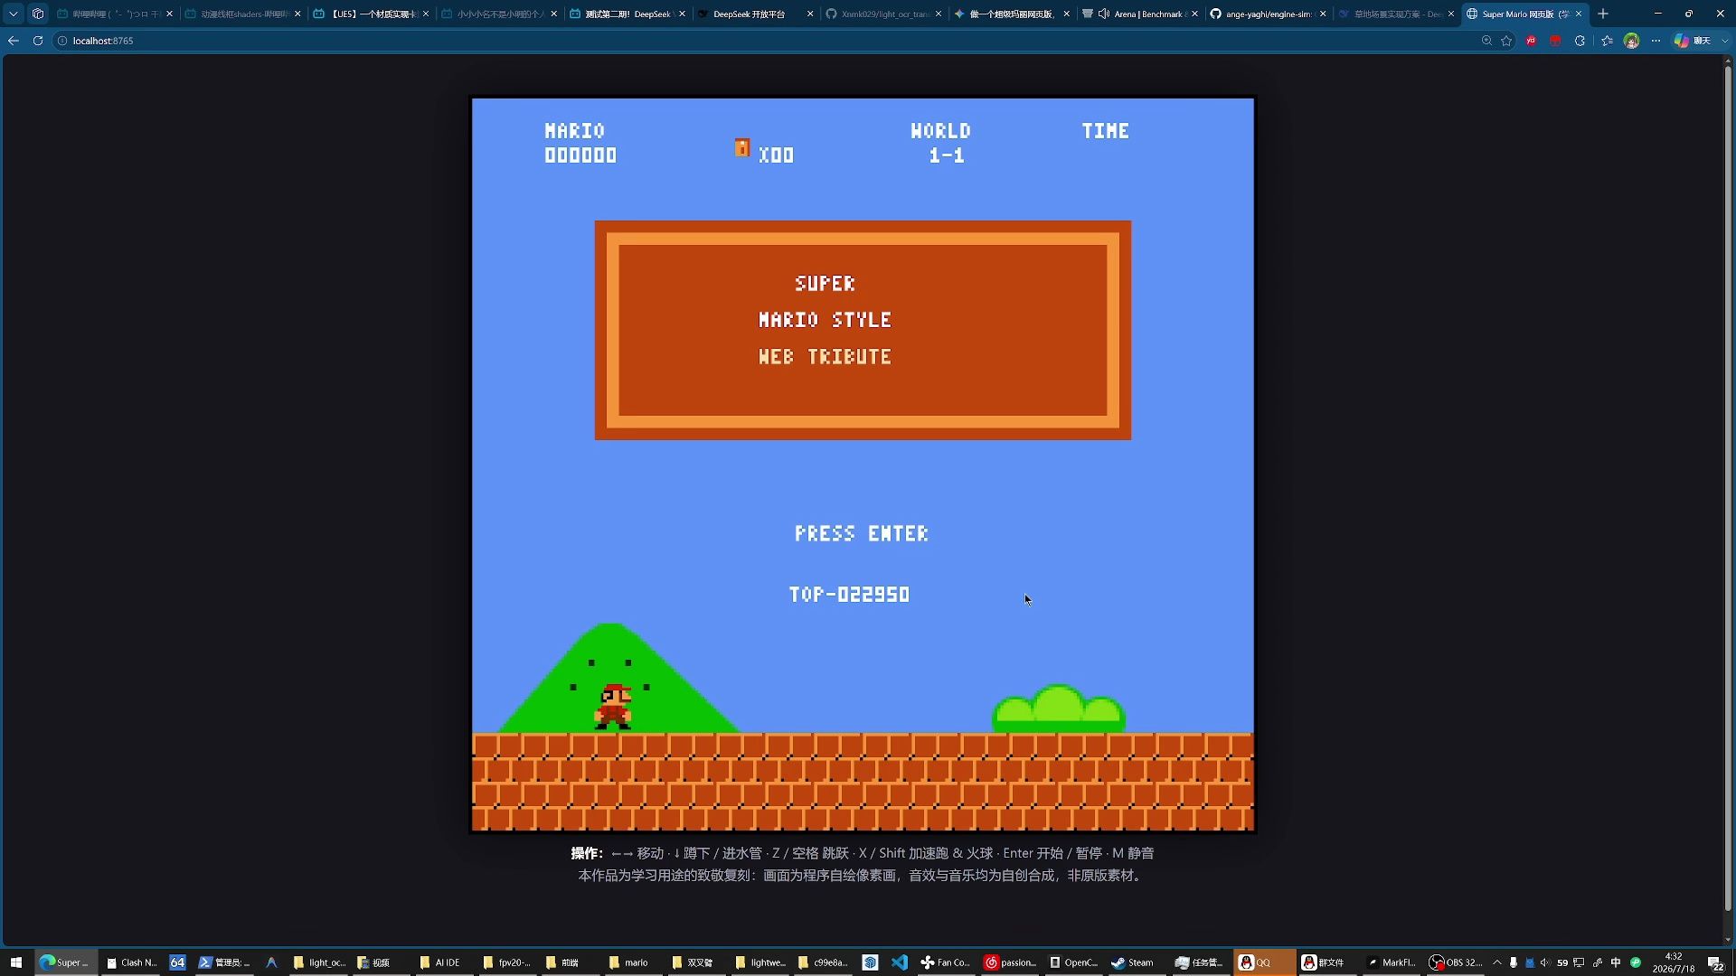
Task: Open the light_oc... folder in taskbar
Action: pyautogui.click(x=320, y=962)
